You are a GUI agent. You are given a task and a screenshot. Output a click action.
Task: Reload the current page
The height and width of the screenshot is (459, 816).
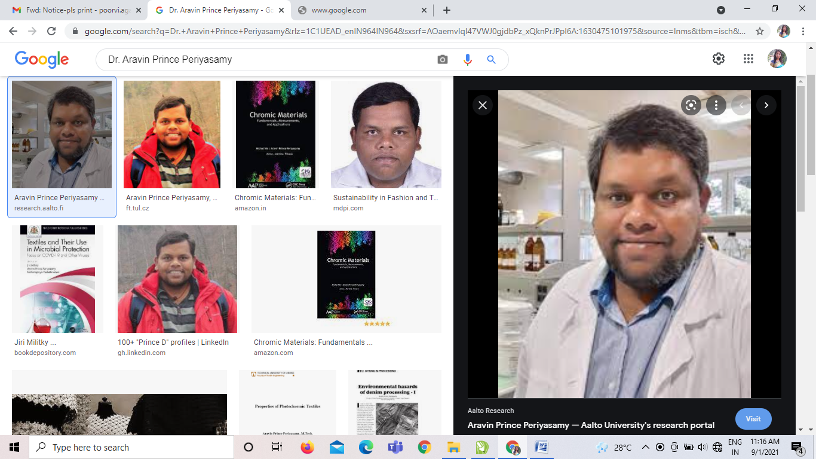(51, 31)
